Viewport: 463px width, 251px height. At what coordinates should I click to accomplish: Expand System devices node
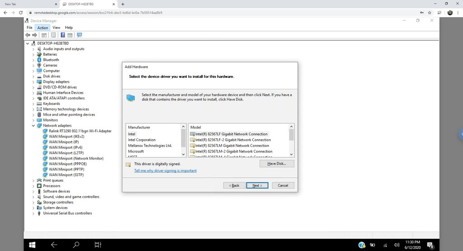(x=33, y=208)
